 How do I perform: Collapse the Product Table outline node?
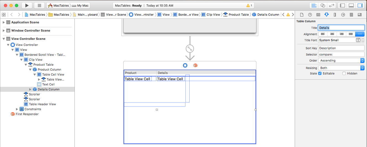tap(26, 65)
